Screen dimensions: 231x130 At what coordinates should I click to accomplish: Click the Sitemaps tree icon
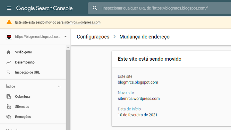tap(9, 107)
